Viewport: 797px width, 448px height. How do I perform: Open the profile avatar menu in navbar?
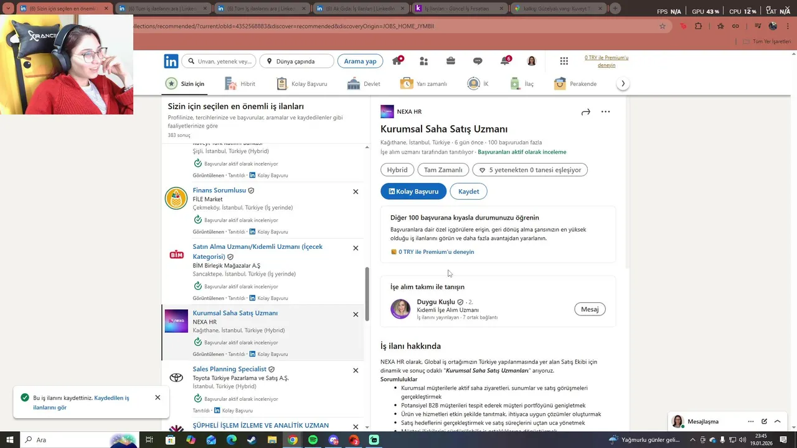[532, 61]
